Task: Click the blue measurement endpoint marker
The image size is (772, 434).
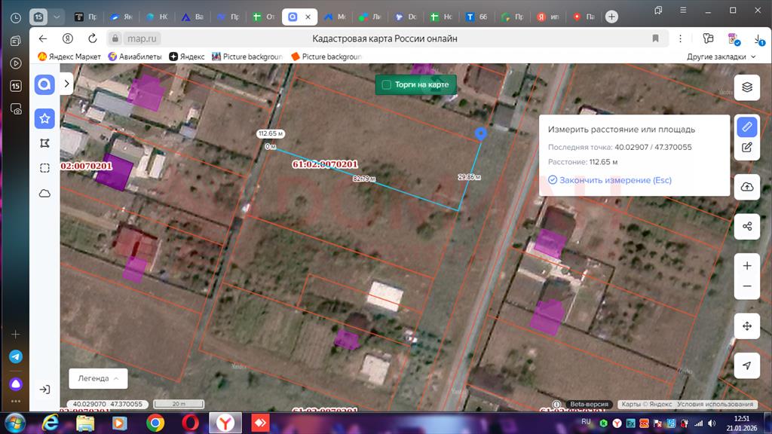Action: (481, 134)
